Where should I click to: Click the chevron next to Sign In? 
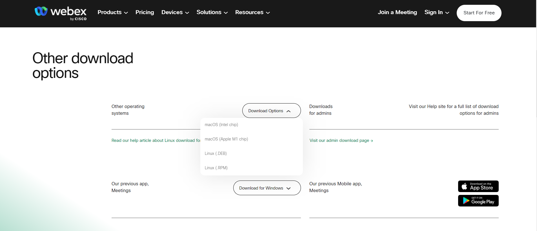[x=447, y=13]
